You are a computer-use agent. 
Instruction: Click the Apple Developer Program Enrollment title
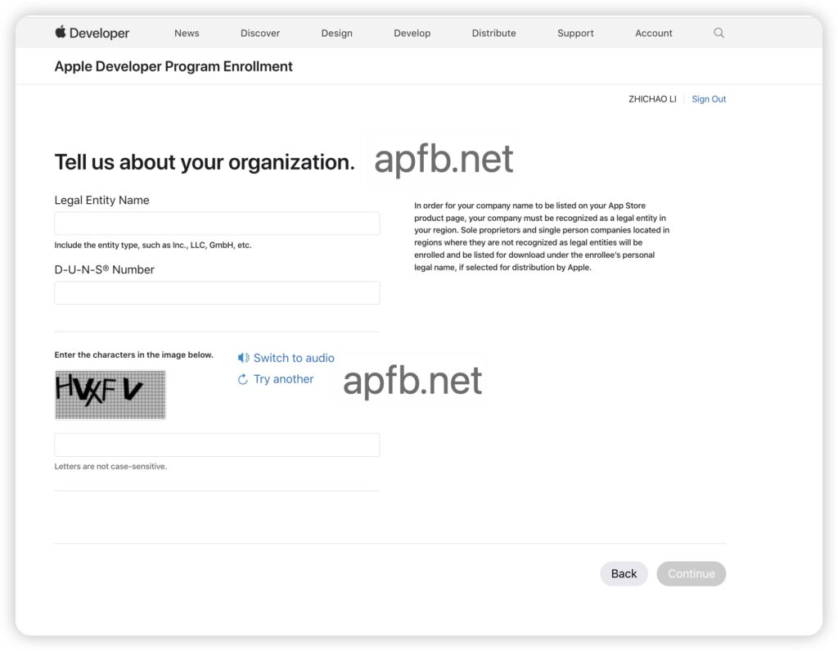(173, 66)
